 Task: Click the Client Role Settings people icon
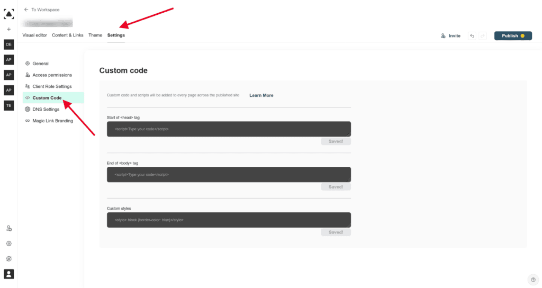(x=28, y=86)
